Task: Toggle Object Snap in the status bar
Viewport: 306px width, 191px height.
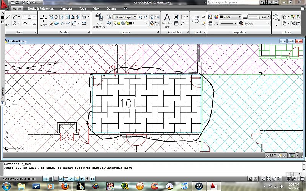Action: point(67,179)
